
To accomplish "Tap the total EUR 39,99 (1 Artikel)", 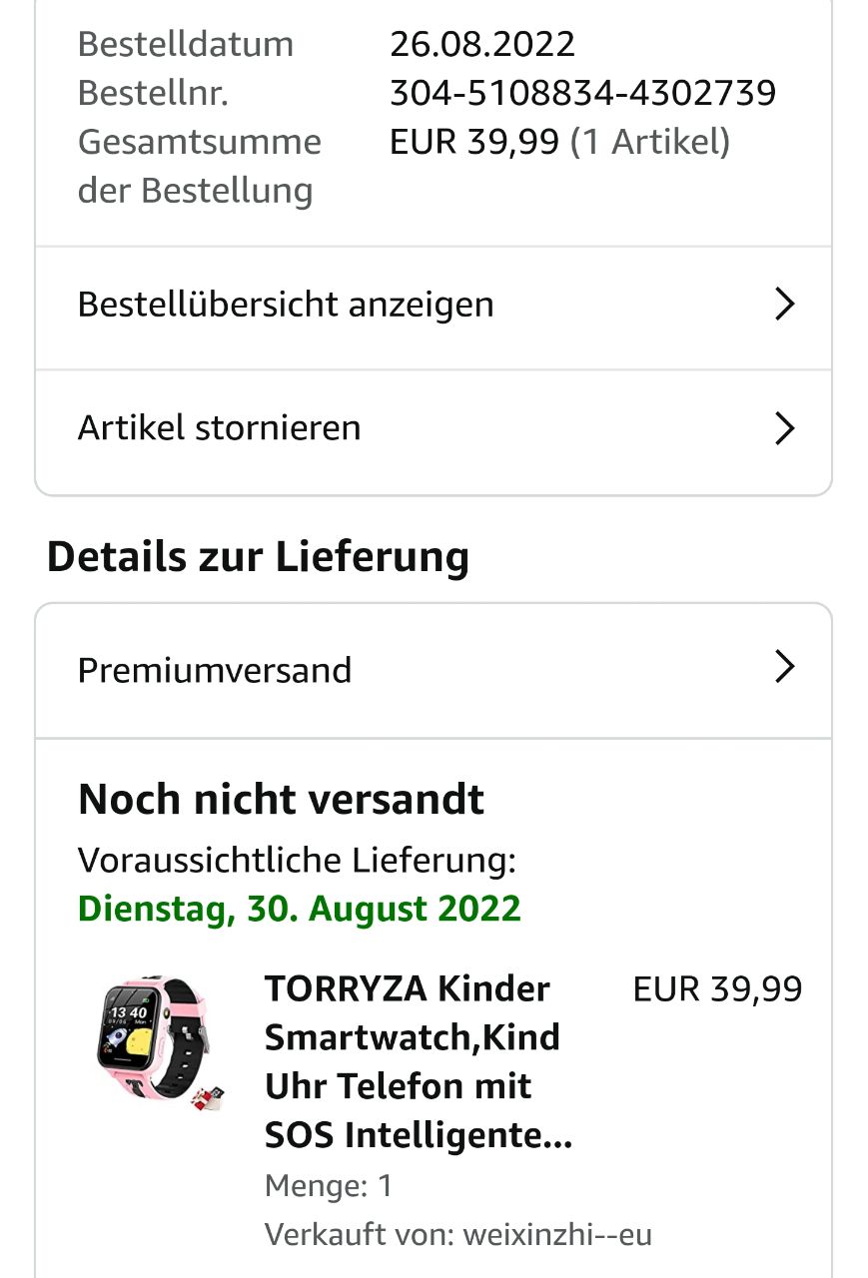I will [x=559, y=142].
